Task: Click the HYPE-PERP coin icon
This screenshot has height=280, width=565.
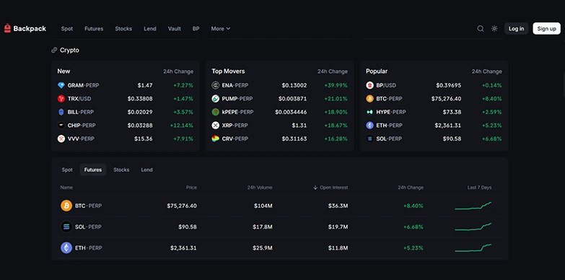Action: click(x=369, y=112)
